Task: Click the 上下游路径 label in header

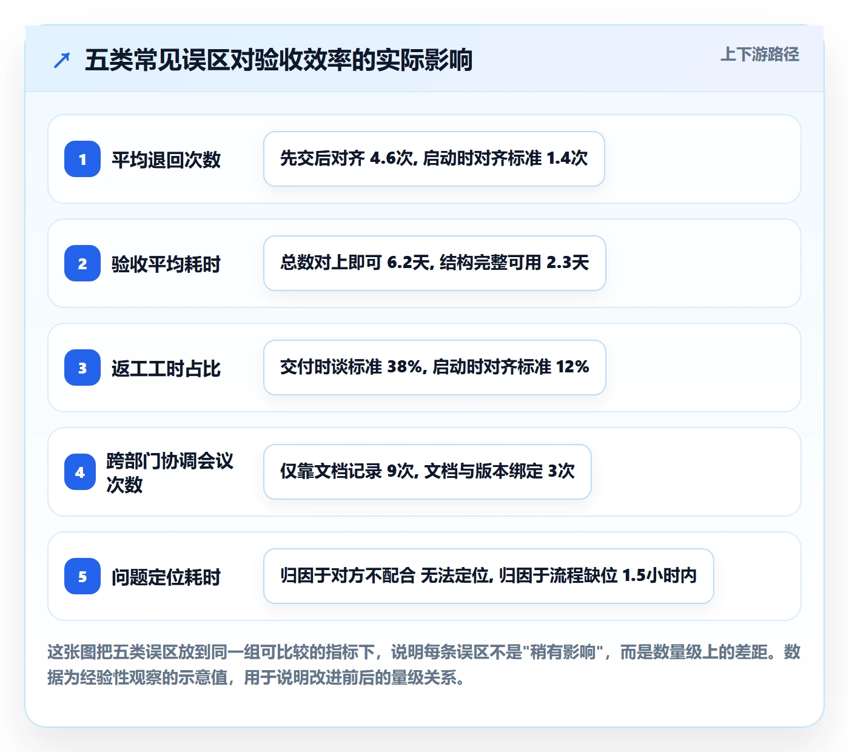Action: click(760, 54)
